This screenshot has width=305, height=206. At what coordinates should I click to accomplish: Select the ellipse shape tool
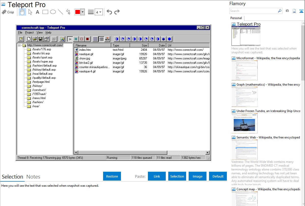tap(53, 12)
